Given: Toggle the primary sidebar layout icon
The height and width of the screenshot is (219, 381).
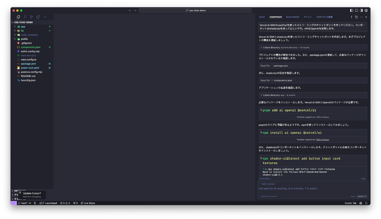Looking at the screenshot, I should point(352,10).
